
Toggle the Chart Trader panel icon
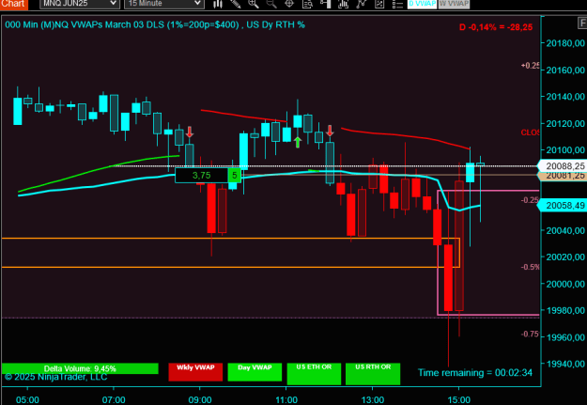tap(325, 4)
